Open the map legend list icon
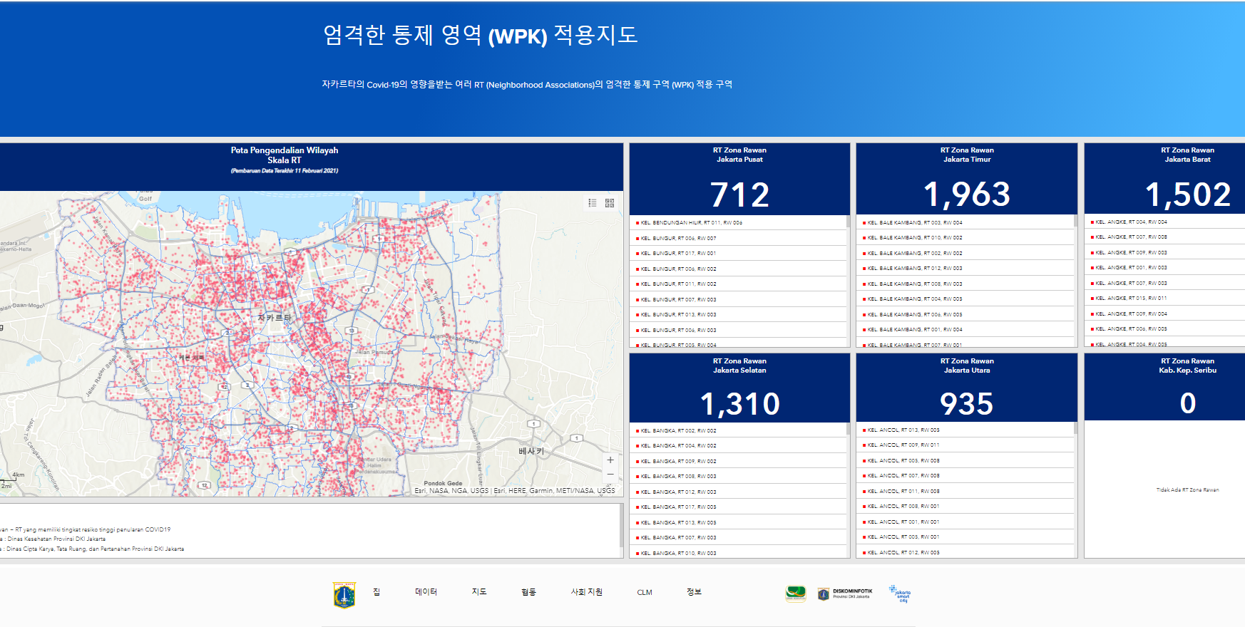Viewport: 1245px width, 627px height. (592, 203)
